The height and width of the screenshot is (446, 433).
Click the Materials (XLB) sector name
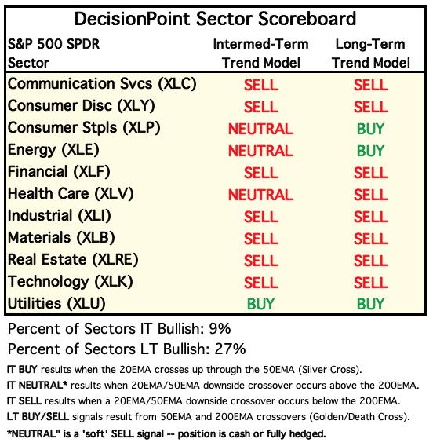(61, 238)
